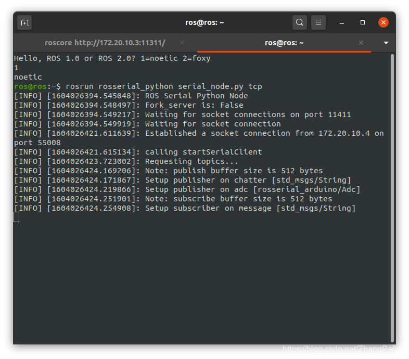The height and width of the screenshot is (359, 409).
Task: Click 'Established a socket connection' line
Action: 199,133
